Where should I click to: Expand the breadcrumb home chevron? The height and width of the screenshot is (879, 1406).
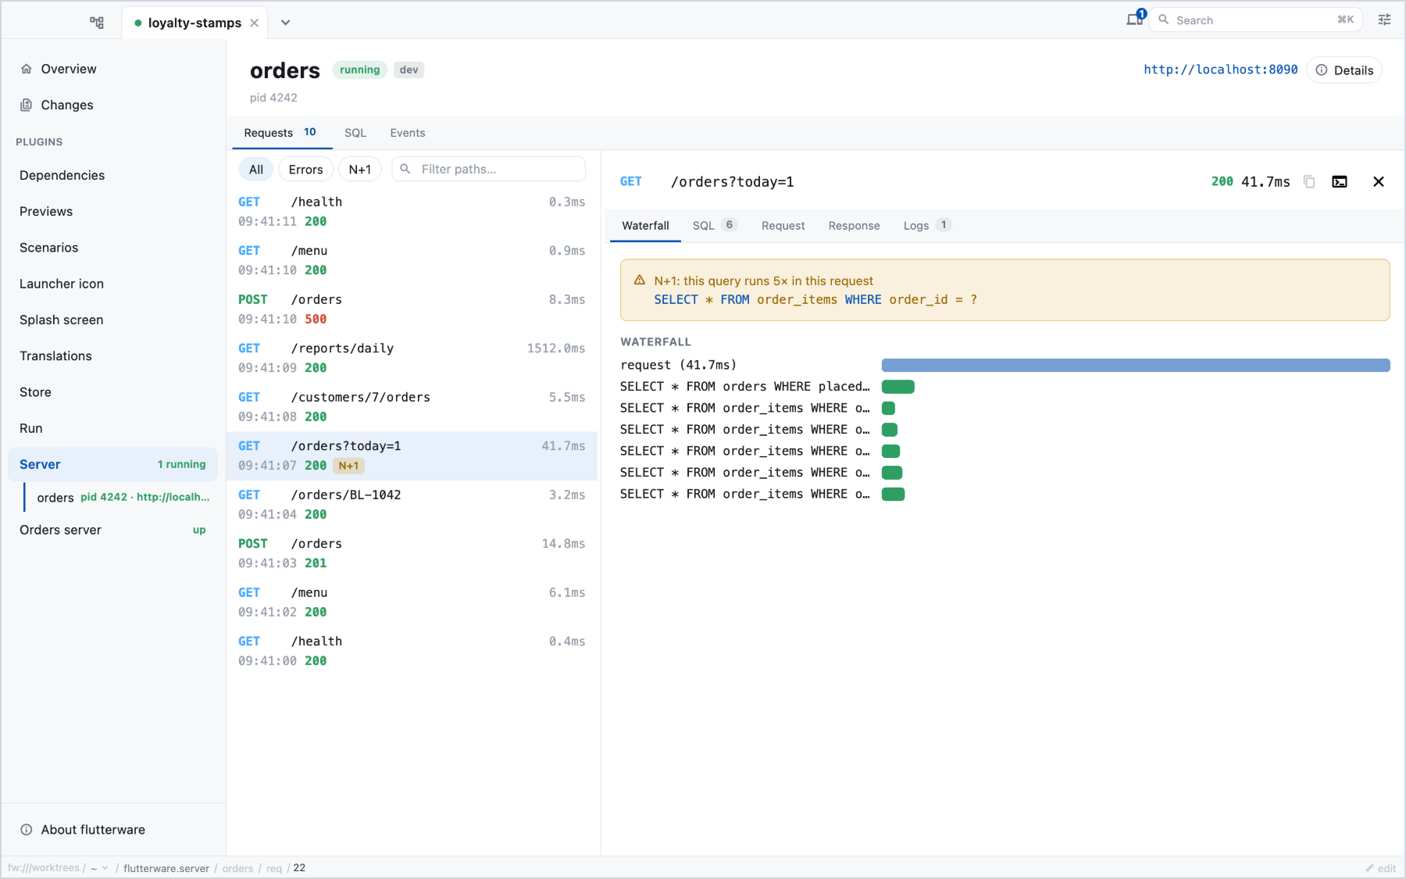tap(105, 868)
